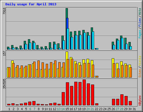
Task: Select day 8 on the x-axis
Action: (39, 109)
